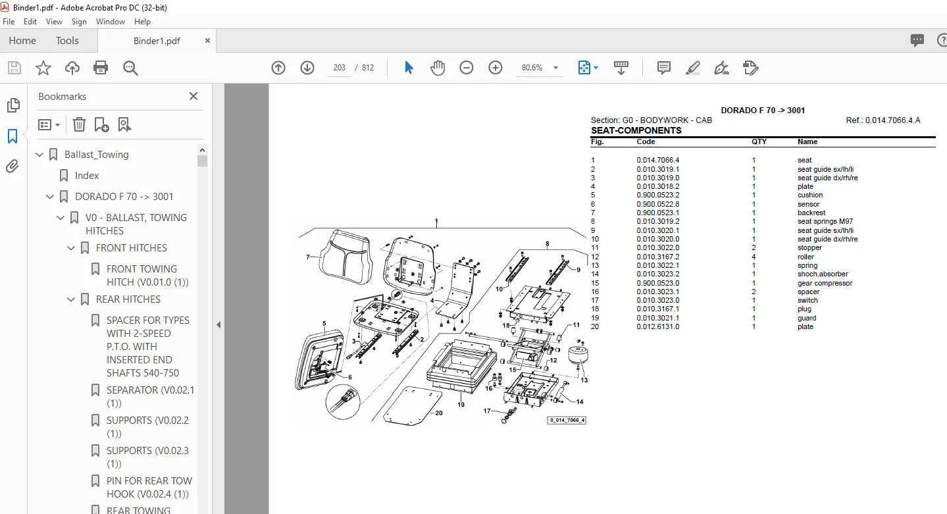Add a new bookmark icon
947x514 pixels.
point(101,124)
